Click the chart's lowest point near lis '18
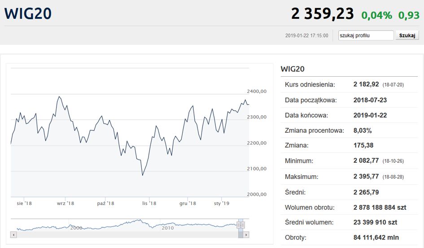The image size is (424, 248). pyautogui.click(x=142, y=175)
